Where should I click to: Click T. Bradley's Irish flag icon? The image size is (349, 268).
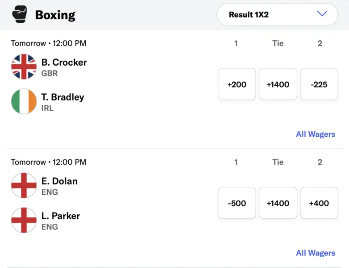click(24, 101)
